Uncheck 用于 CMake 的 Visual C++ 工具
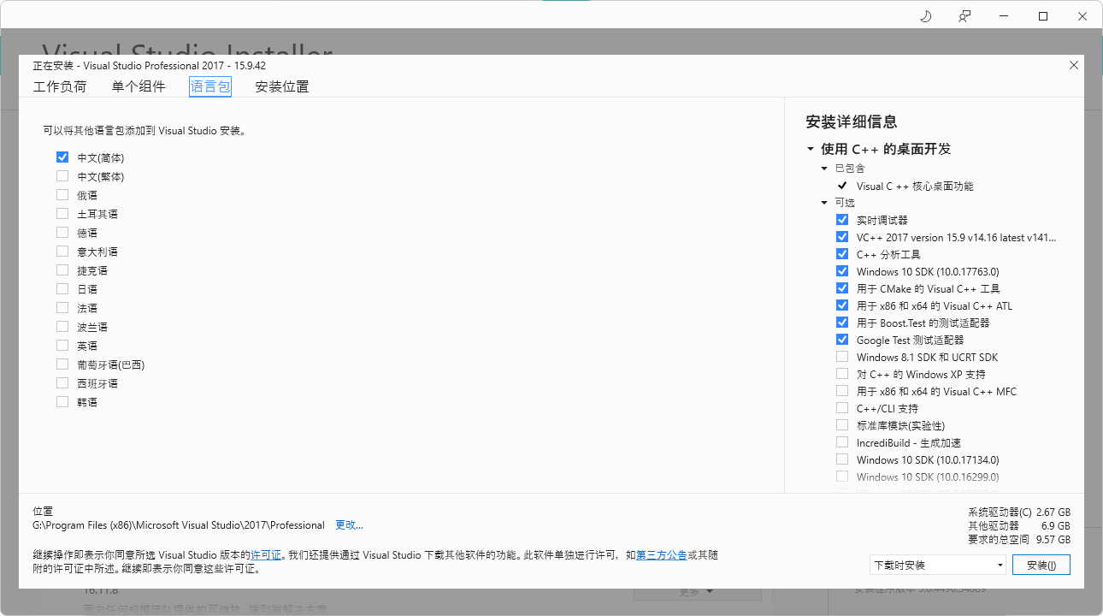1103x616 pixels. click(x=842, y=288)
